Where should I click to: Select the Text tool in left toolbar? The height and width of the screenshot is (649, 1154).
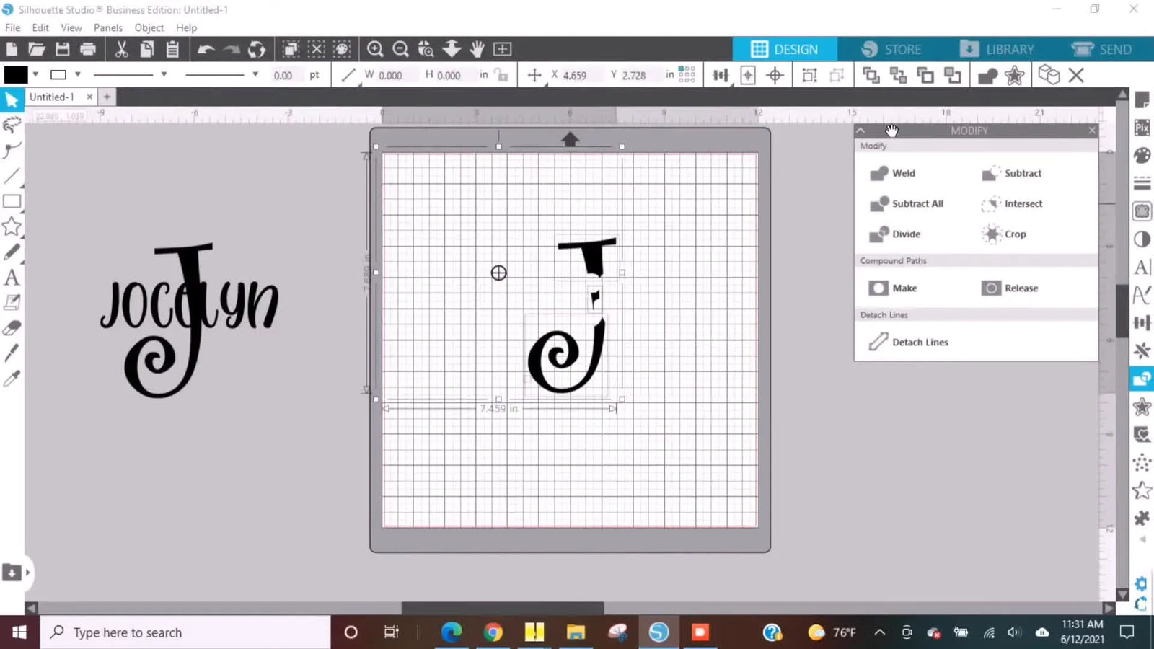pyautogui.click(x=12, y=278)
